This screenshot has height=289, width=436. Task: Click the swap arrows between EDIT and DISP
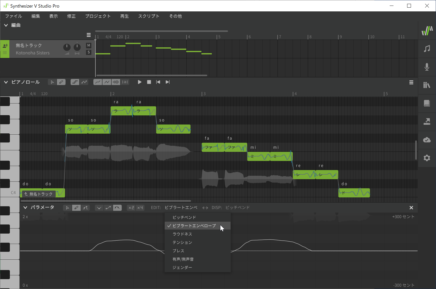[205, 208]
